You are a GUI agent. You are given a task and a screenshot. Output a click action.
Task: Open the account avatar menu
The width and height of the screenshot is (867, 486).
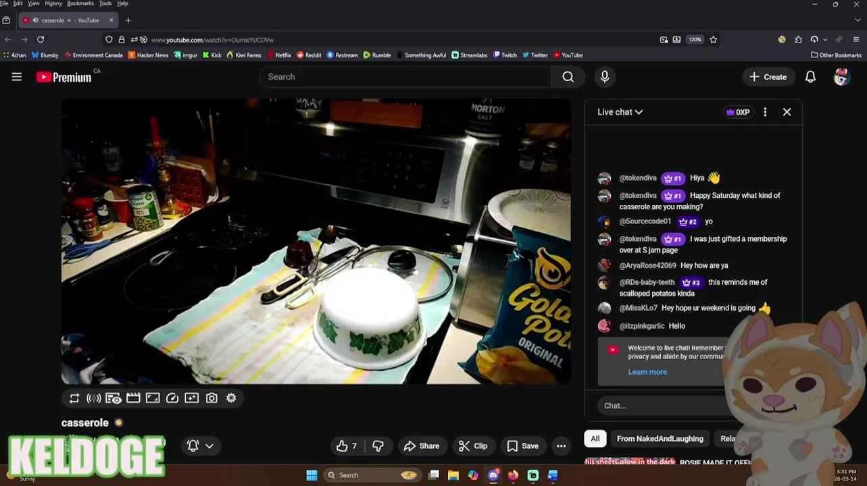pos(841,77)
